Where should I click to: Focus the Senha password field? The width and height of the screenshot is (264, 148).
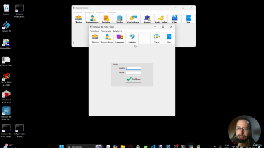pos(134,72)
